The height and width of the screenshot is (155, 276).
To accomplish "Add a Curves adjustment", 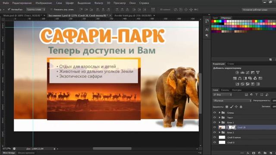I will point(248,72).
